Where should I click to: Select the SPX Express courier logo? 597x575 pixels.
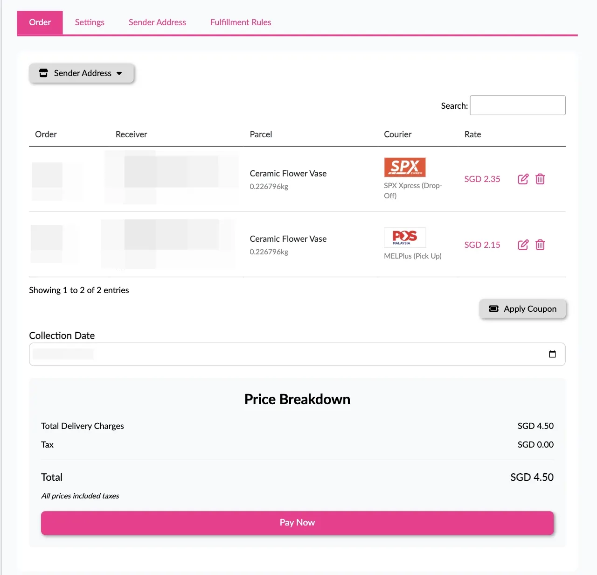[404, 167]
